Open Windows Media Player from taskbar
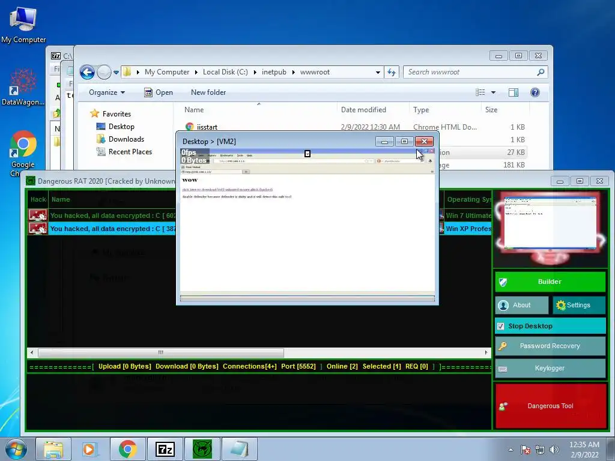The width and height of the screenshot is (615, 461). (90, 449)
